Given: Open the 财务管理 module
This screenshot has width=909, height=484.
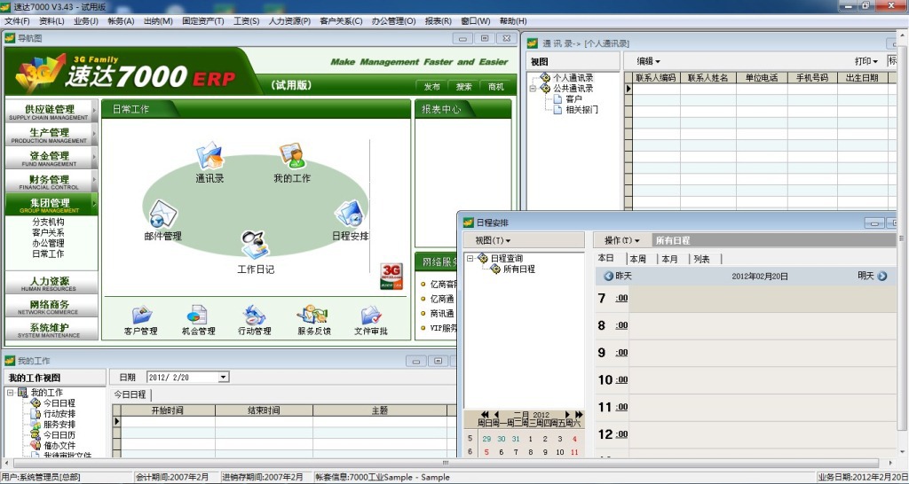Looking at the screenshot, I should click(50, 181).
